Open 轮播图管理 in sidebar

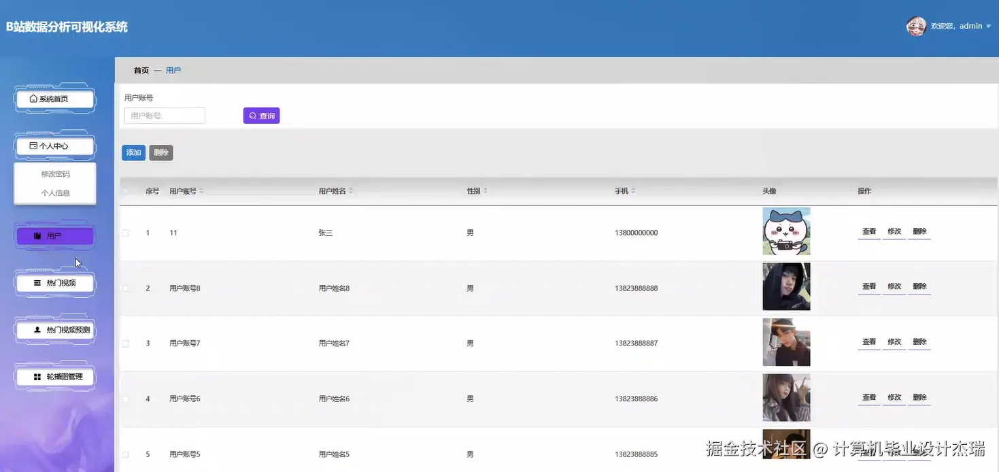(54, 377)
